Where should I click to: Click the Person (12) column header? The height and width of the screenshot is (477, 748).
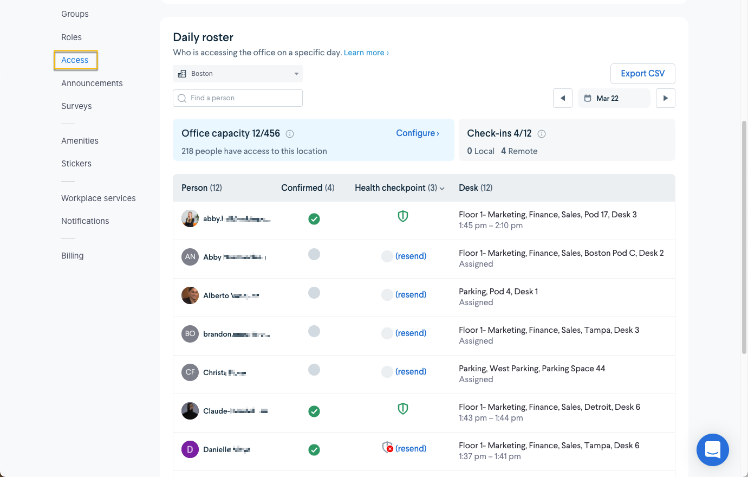(201, 188)
